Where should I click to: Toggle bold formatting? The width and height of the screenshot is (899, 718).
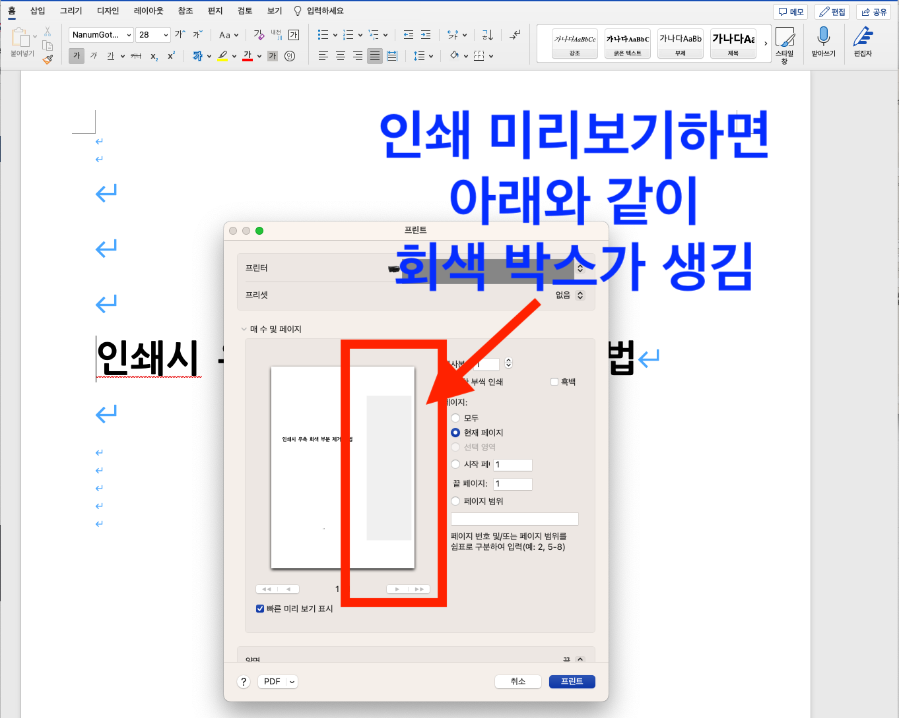click(x=76, y=55)
